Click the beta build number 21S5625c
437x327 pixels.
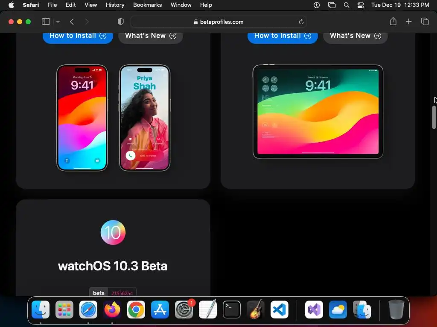[122, 293]
